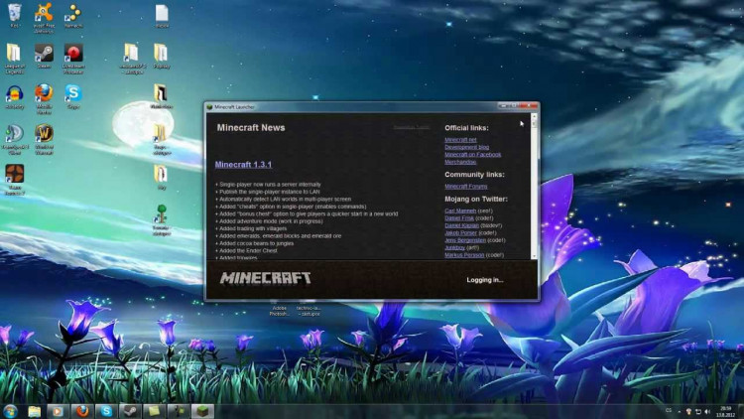Screen dimensions: 744x419
Task: Select the blank document file on desktop
Action: pyautogui.click(x=162, y=16)
